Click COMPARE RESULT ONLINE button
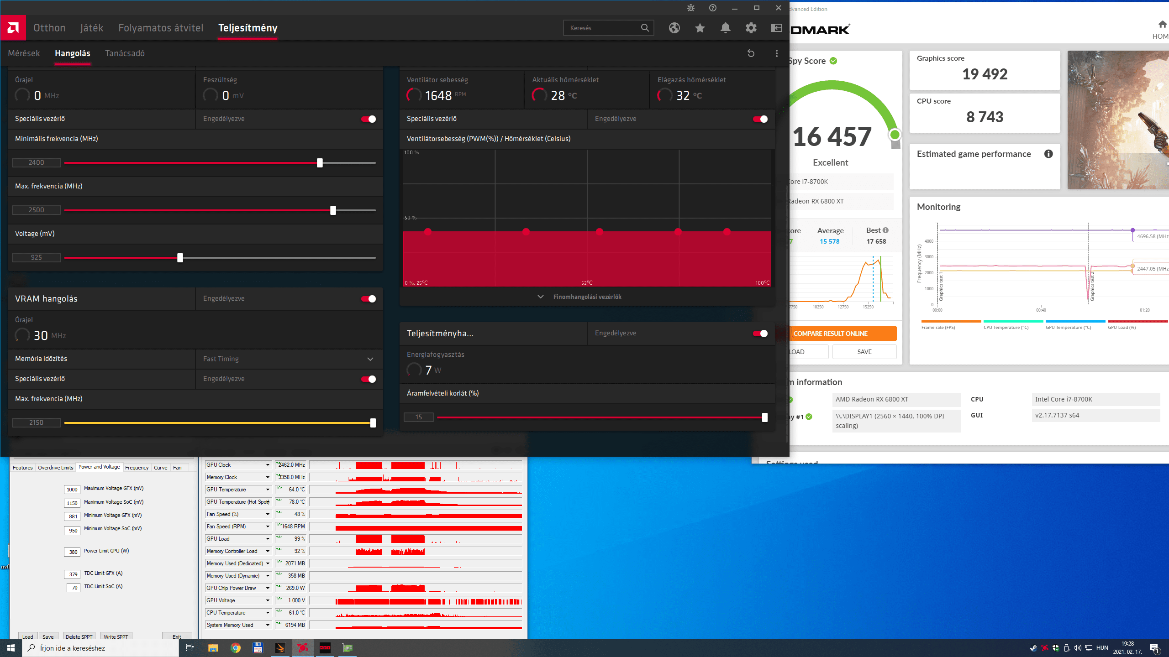Viewport: 1169px width, 657px height. tap(842, 333)
